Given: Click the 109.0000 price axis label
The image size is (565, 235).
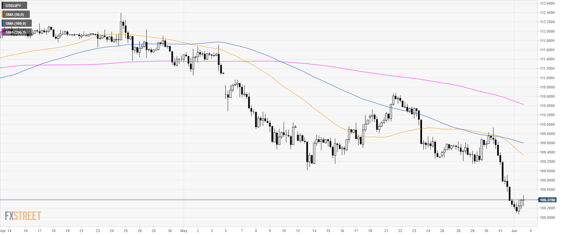Looking at the screenshot, I should coord(547,171).
